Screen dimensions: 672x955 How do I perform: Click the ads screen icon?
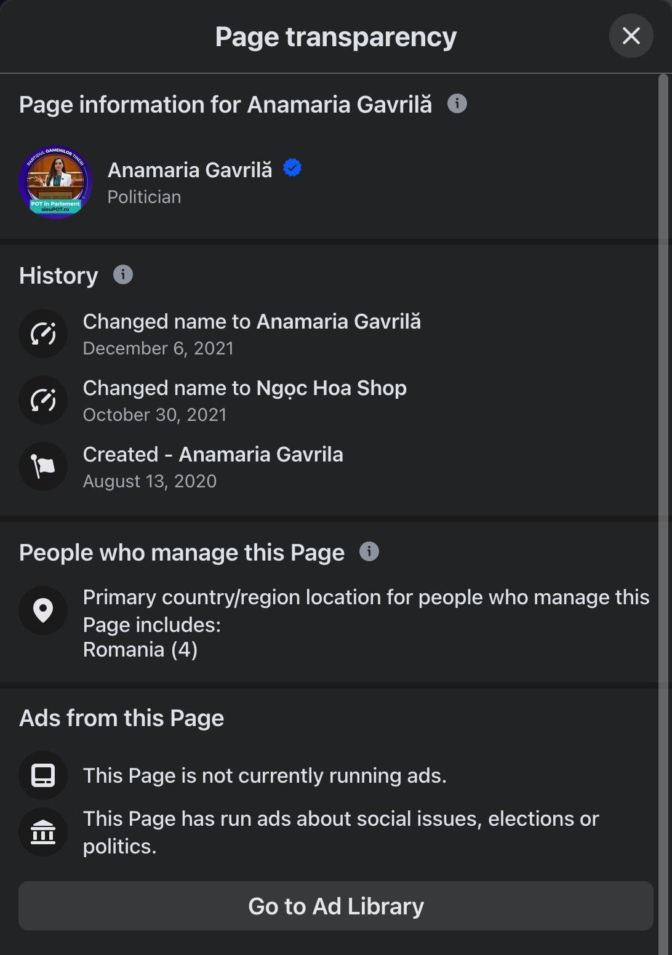[x=43, y=775]
